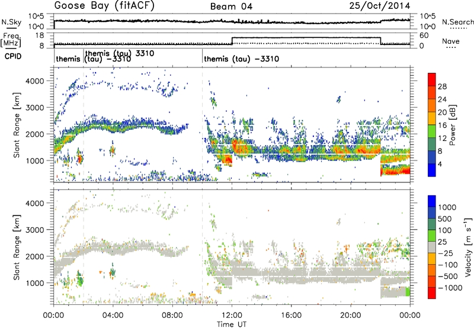The height and width of the screenshot is (328, 474).
Task: Click the '28' value on the Power color bar
Action: point(442,86)
